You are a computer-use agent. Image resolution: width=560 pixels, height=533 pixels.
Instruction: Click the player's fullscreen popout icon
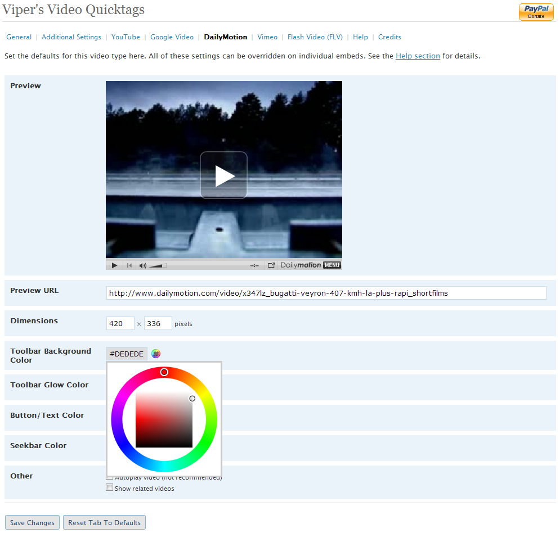point(271,265)
